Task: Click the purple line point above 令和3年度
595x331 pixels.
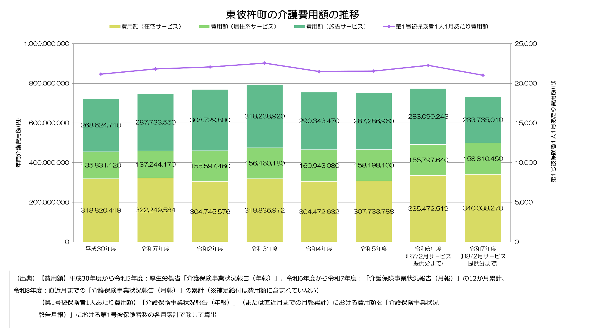Action: pyautogui.click(x=264, y=63)
